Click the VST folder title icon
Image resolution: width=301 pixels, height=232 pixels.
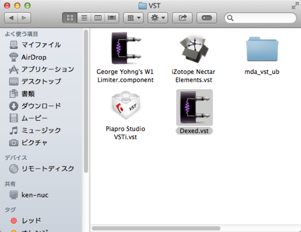143,6
